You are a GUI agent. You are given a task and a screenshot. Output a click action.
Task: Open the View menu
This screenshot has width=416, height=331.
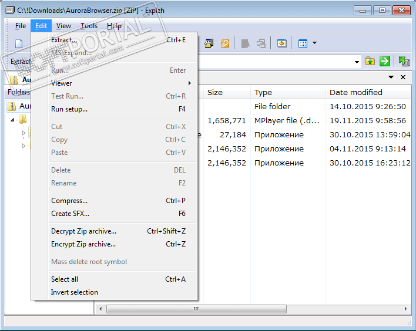point(63,26)
